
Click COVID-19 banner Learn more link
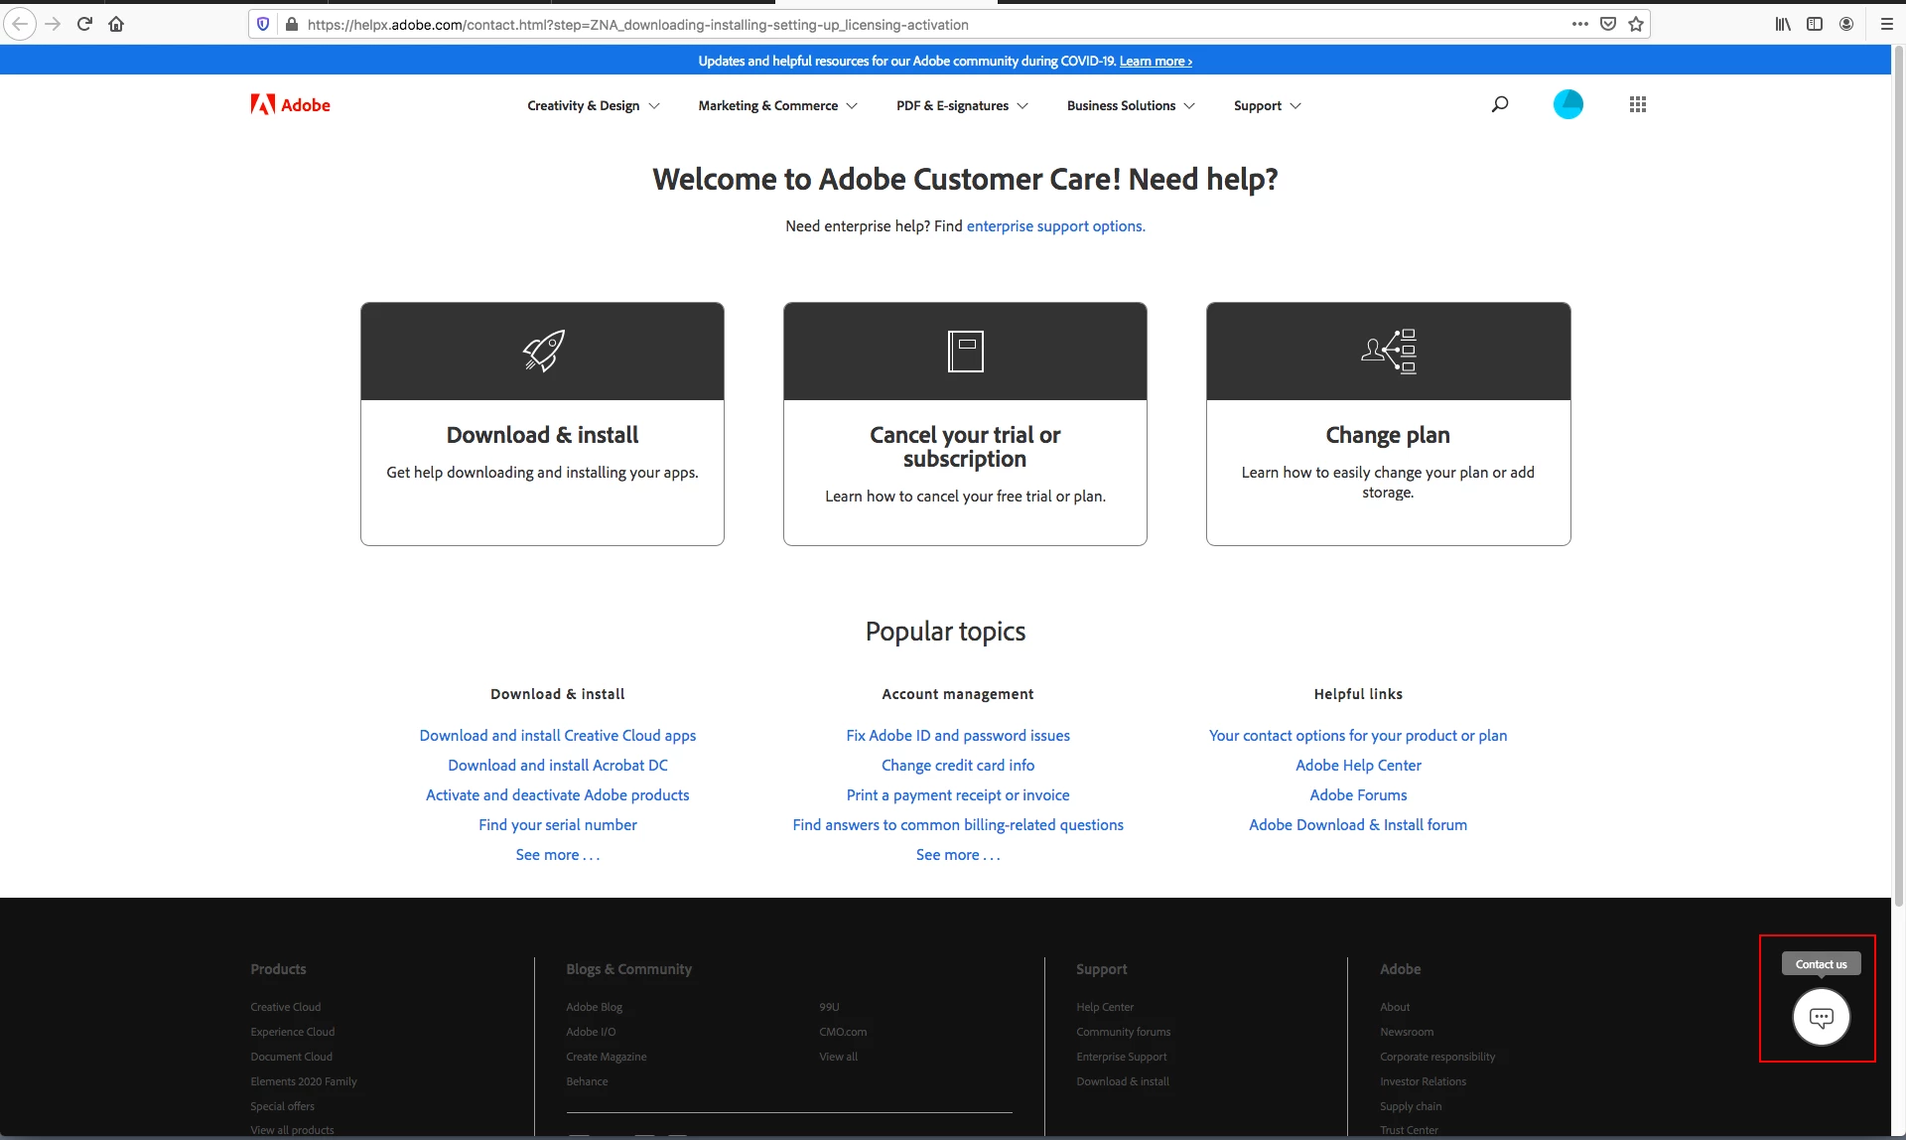[1156, 62]
